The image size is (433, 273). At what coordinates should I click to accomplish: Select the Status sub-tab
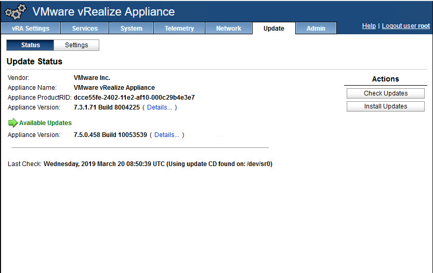31,45
